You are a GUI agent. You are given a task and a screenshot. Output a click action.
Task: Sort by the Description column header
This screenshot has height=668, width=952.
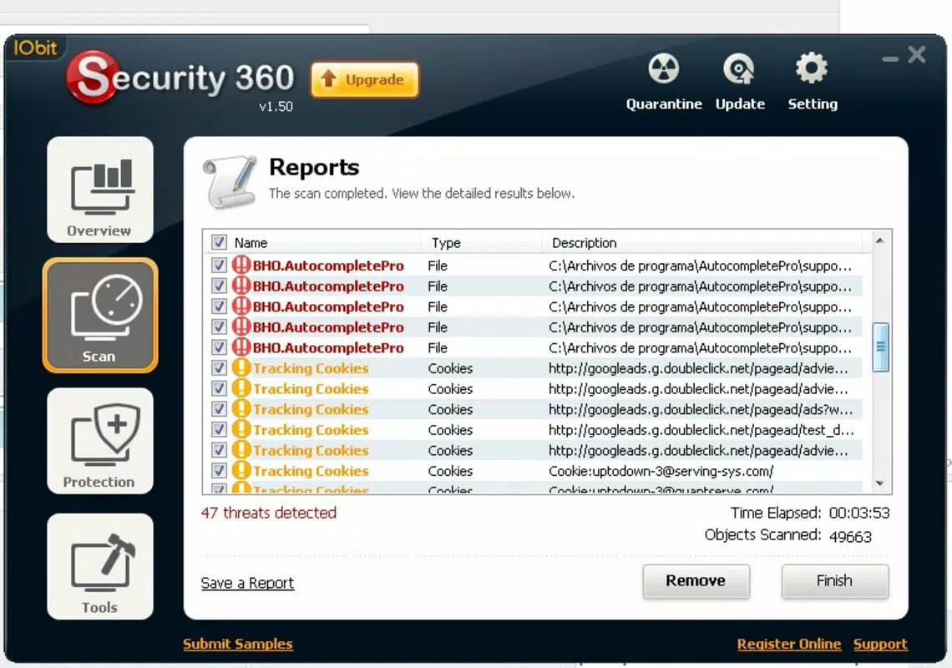[x=584, y=243]
